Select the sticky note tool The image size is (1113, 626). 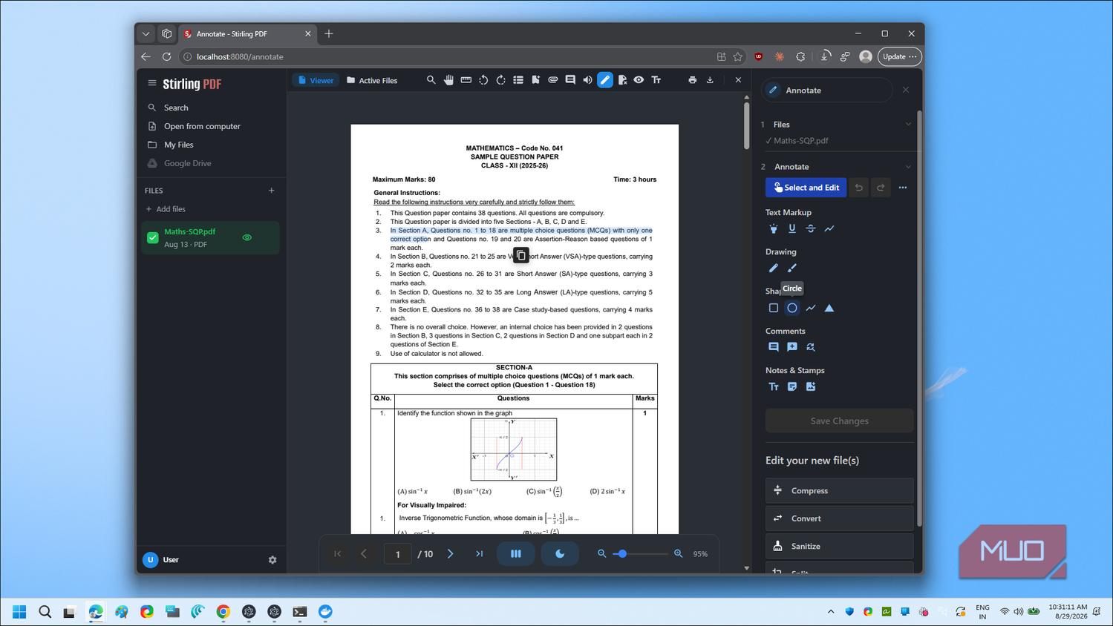792,386
